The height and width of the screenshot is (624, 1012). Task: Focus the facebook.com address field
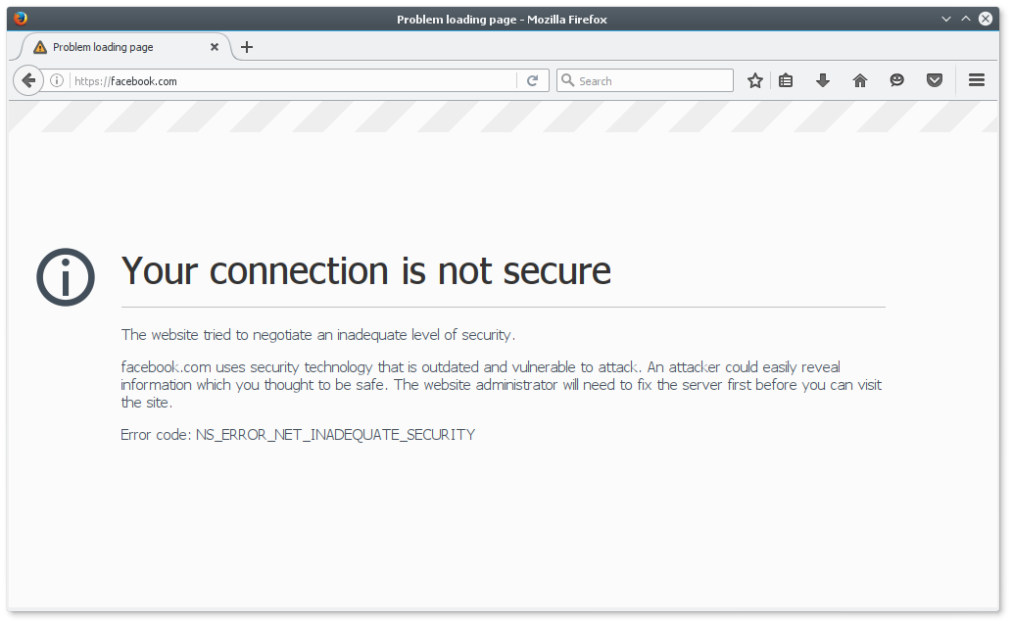point(294,80)
